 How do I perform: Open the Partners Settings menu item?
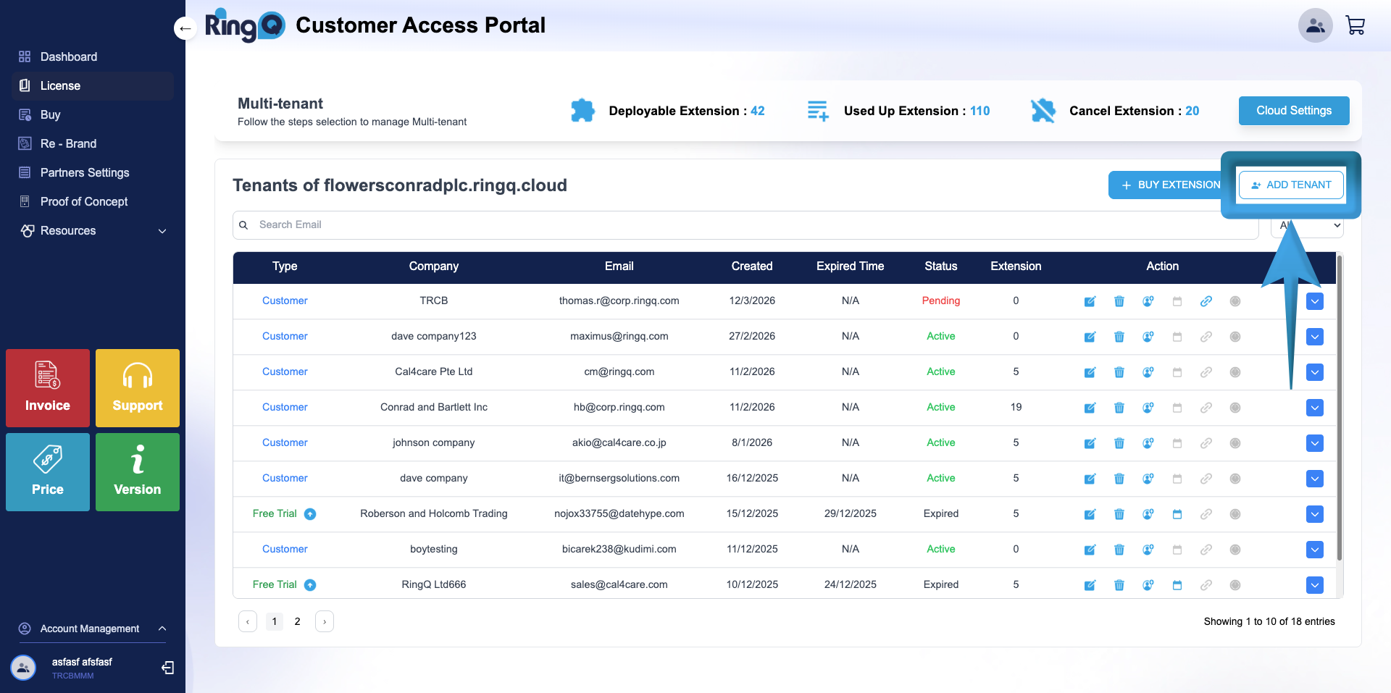85,172
